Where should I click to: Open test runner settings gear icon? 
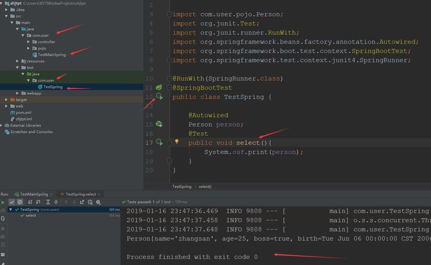tap(98, 202)
